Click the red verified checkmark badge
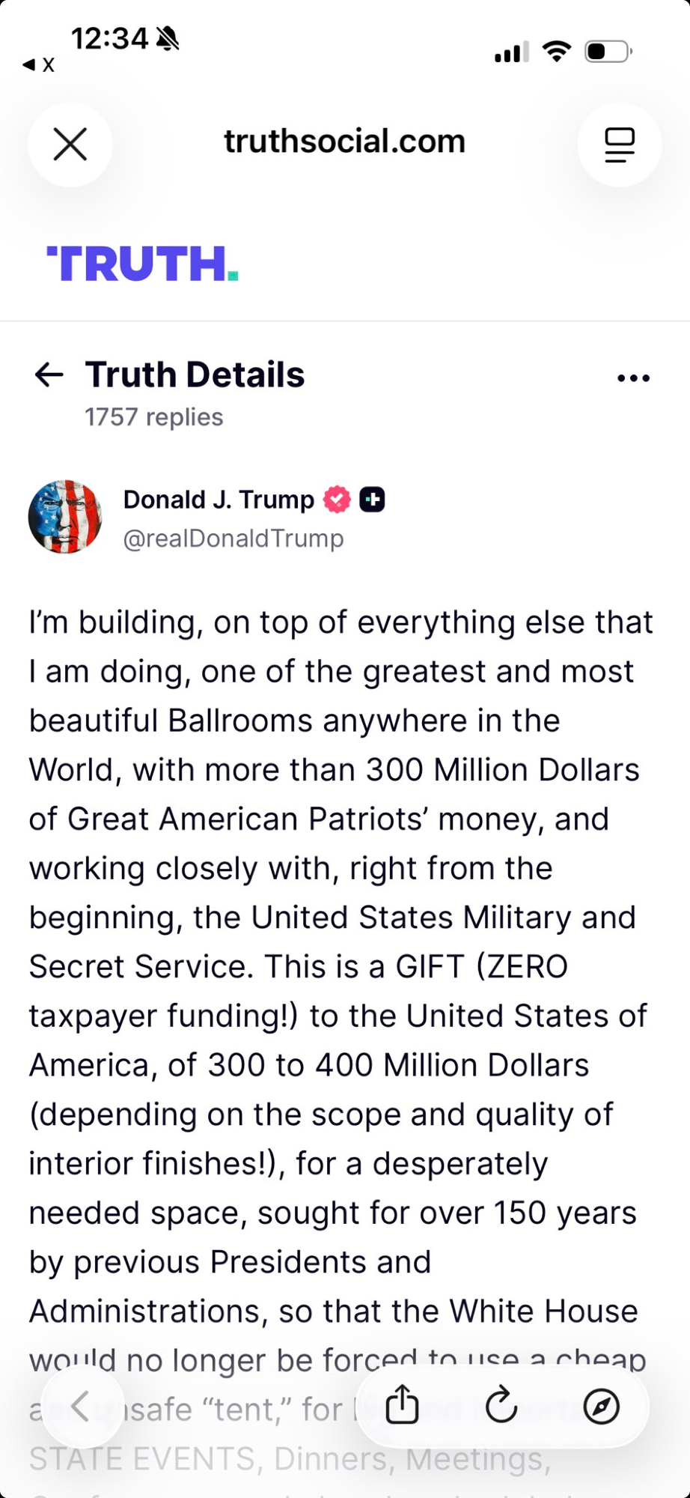The height and width of the screenshot is (1498, 690). pyautogui.click(x=337, y=500)
